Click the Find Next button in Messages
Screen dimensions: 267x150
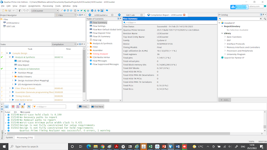coord(97,106)
